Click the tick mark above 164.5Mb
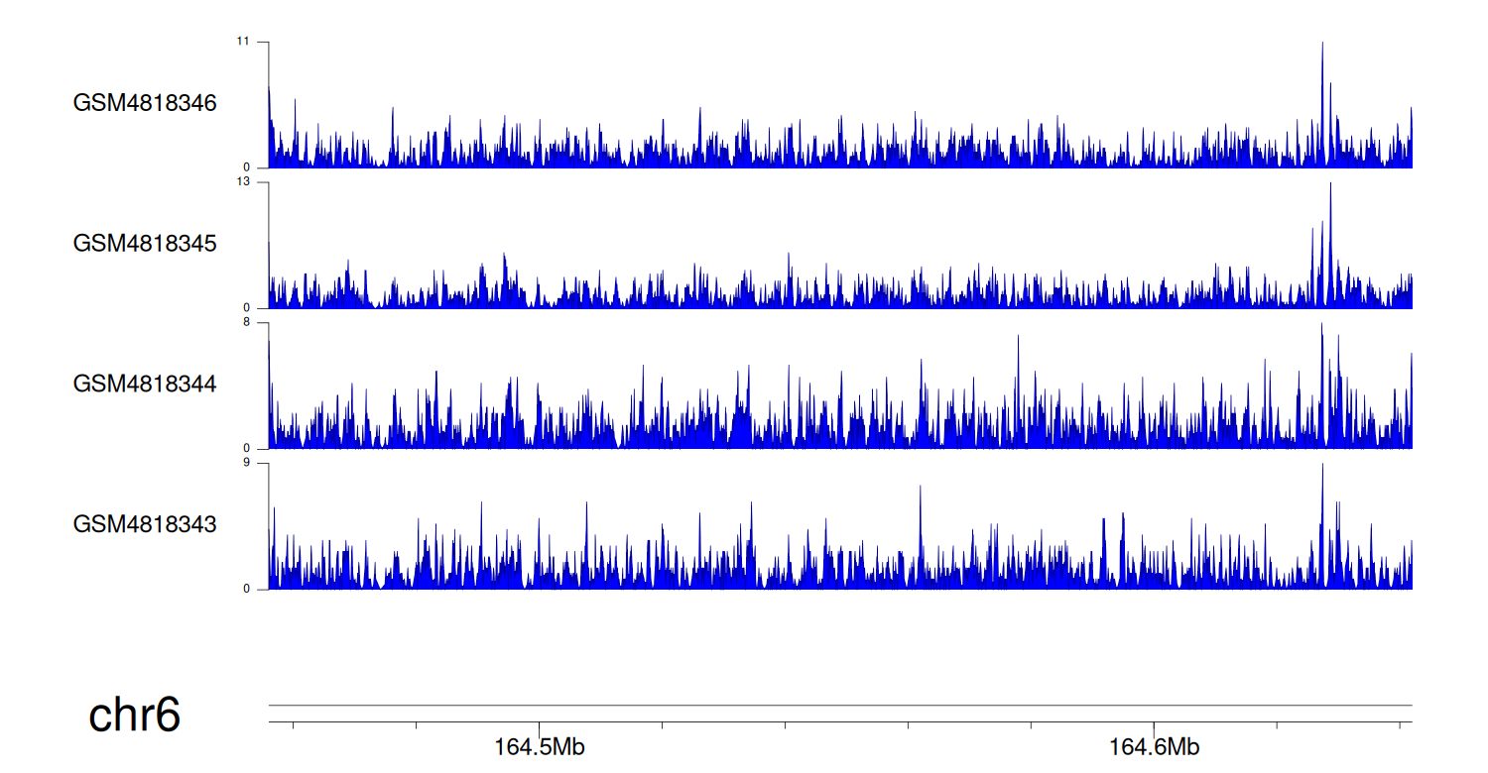The width and height of the screenshot is (1488, 773). (539, 726)
